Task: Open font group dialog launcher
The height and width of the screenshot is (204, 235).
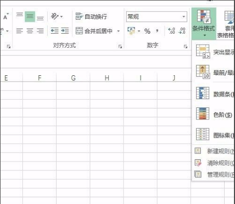Action: 8,46
